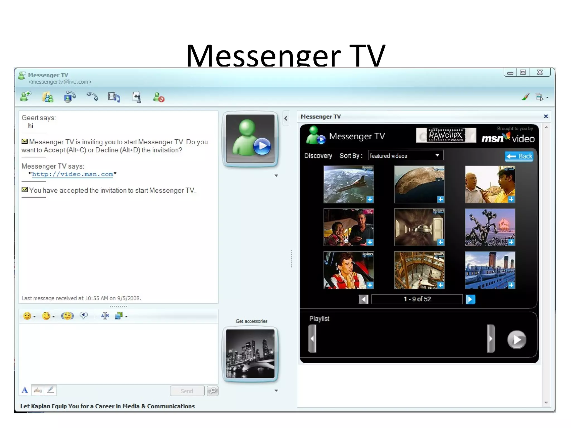
Task: Open the brown planet video thumbnail
Action: (419, 184)
